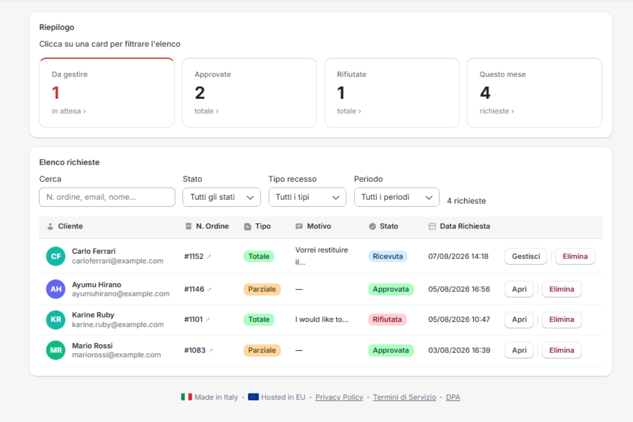
Task: Click the calendar icon beside Data Richiesta
Action: pyautogui.click(x=432, y=226)
